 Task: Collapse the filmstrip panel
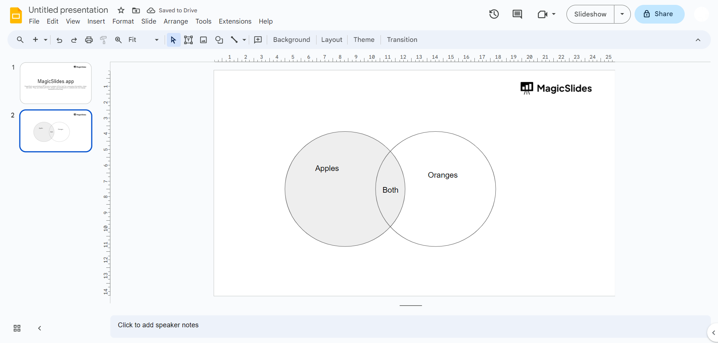40,328
